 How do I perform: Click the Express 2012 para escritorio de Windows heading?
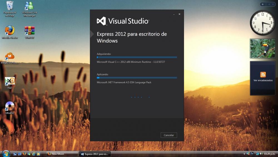tap(132, 37)
